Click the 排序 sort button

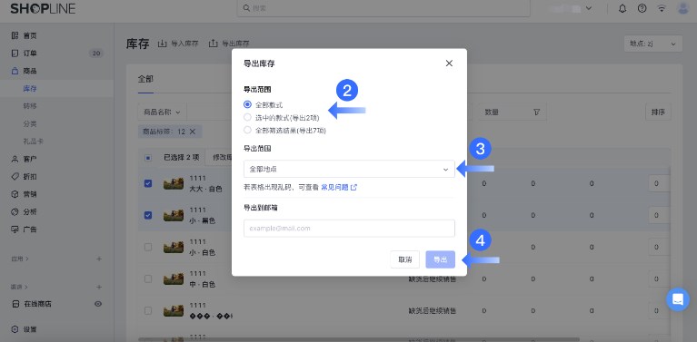[658, 112]
